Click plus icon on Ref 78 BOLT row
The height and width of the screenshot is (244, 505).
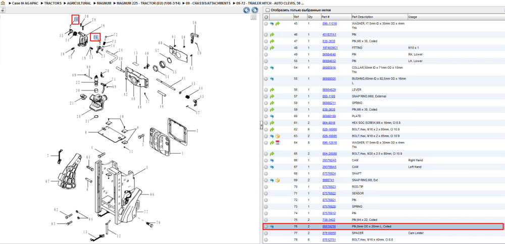(266, 240)
